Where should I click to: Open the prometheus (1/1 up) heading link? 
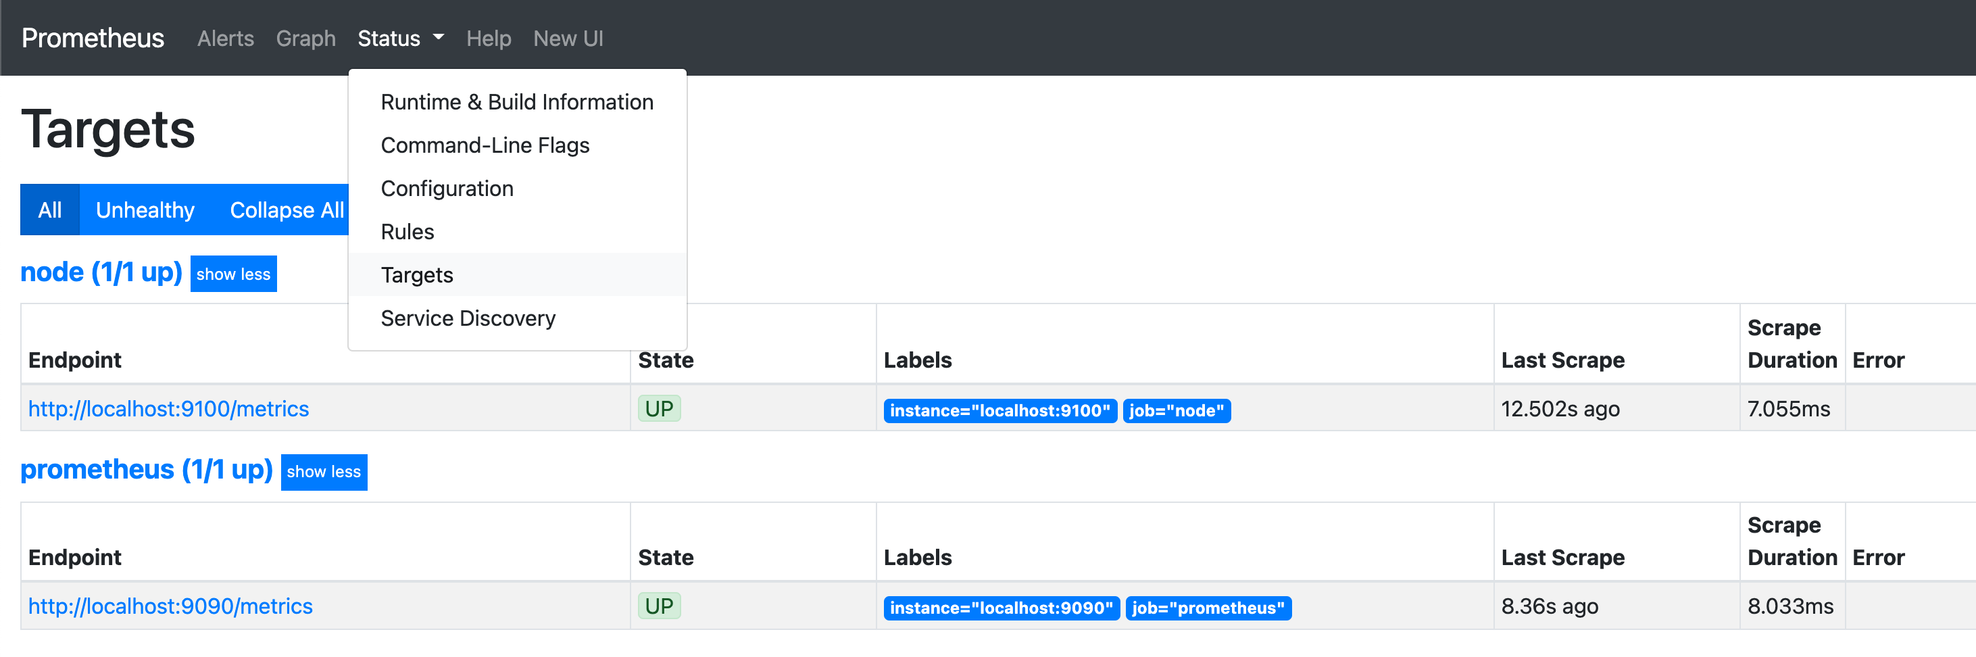coord(147,469)
